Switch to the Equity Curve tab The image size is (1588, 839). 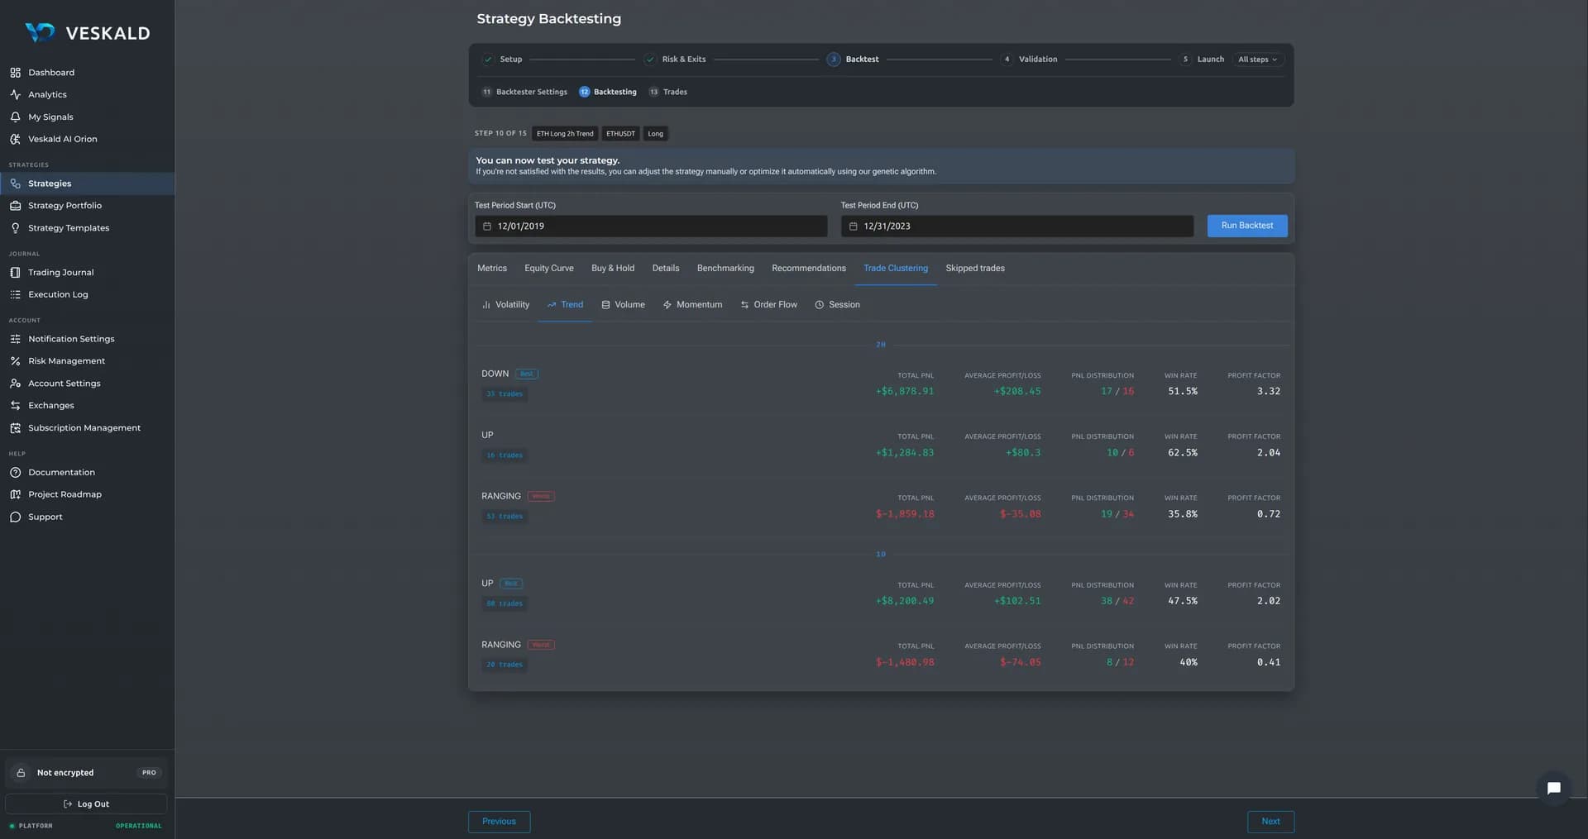point(548,269)
